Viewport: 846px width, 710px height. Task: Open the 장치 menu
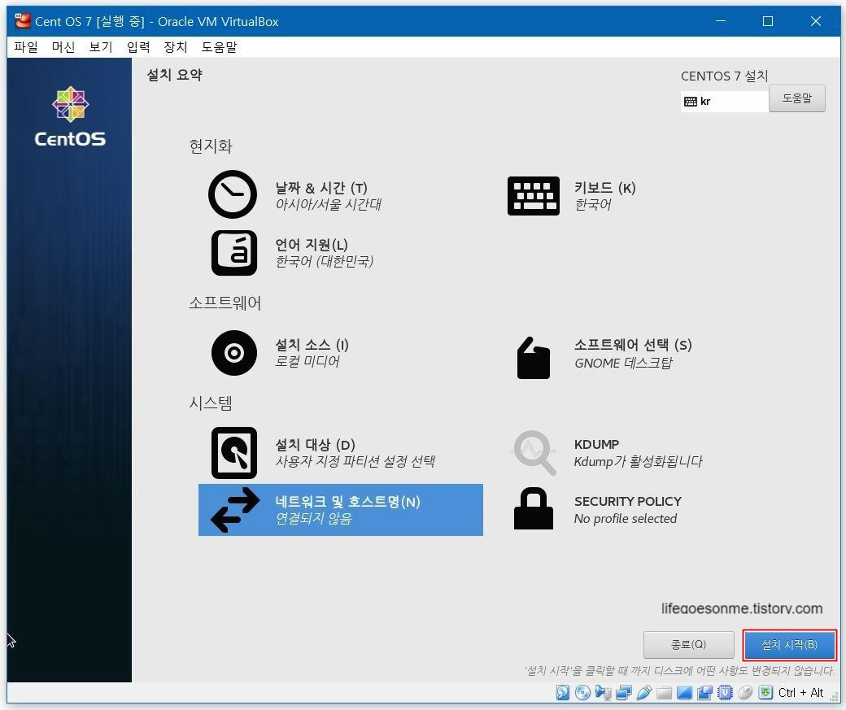(176, 47)
